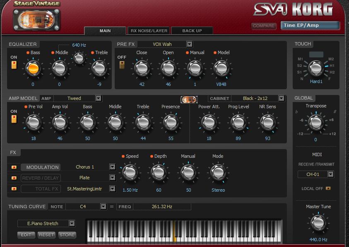Viewport: 349px width, 247px height.
Task: Open the Plate reverb type dropdown
Action: point(113,178)
